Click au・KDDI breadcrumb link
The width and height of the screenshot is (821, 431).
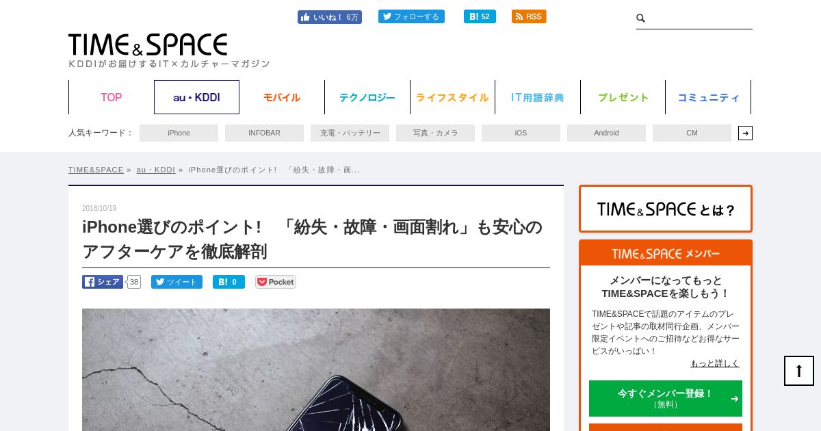point(155,170)
